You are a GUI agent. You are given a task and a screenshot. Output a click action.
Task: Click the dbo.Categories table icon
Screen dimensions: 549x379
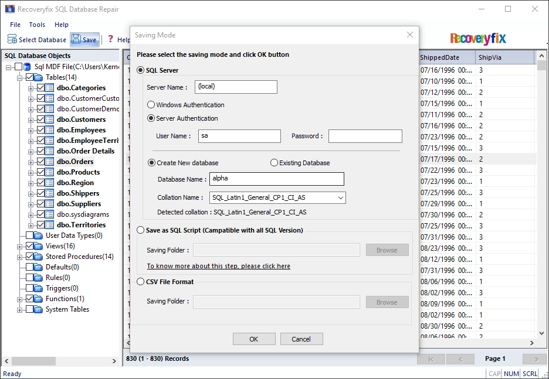point(49,87)
